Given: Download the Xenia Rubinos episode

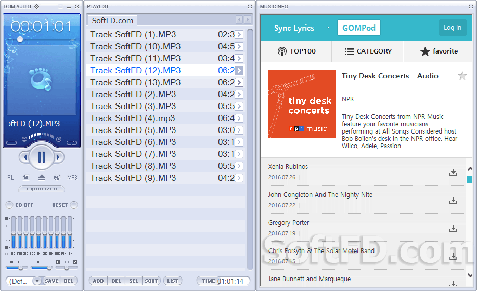Looking at the screenshot, I should point(453,172).
